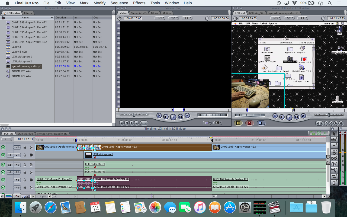Select LCIII_vidcapture2 in the Browser

click(22, 62)
